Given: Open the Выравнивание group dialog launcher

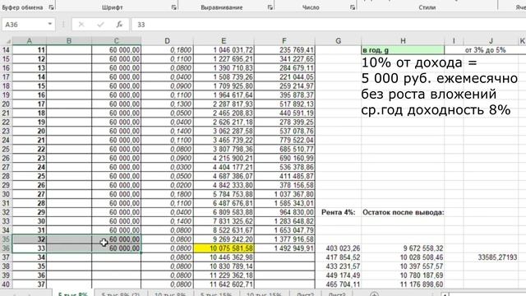Looking at the screenshot, I should [270, 7].
